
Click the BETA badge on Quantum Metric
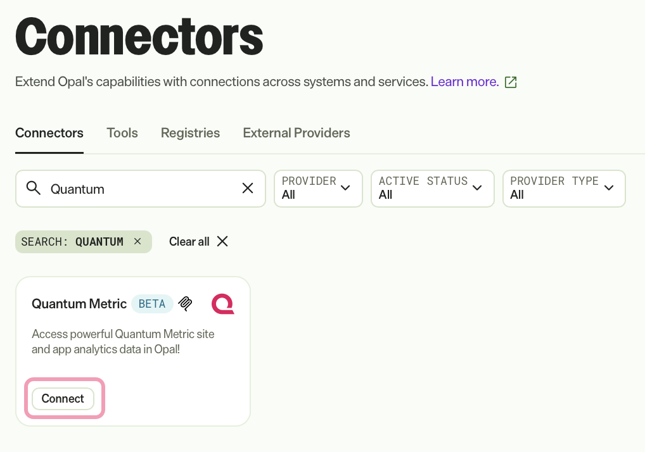tap(152, 304)
